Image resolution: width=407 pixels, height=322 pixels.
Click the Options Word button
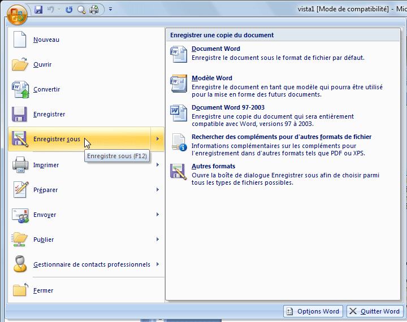pos(313,311)
